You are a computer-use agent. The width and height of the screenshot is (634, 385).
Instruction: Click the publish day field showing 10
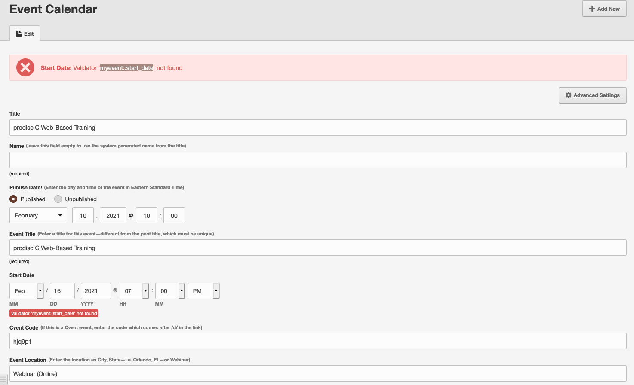(83, 215)
